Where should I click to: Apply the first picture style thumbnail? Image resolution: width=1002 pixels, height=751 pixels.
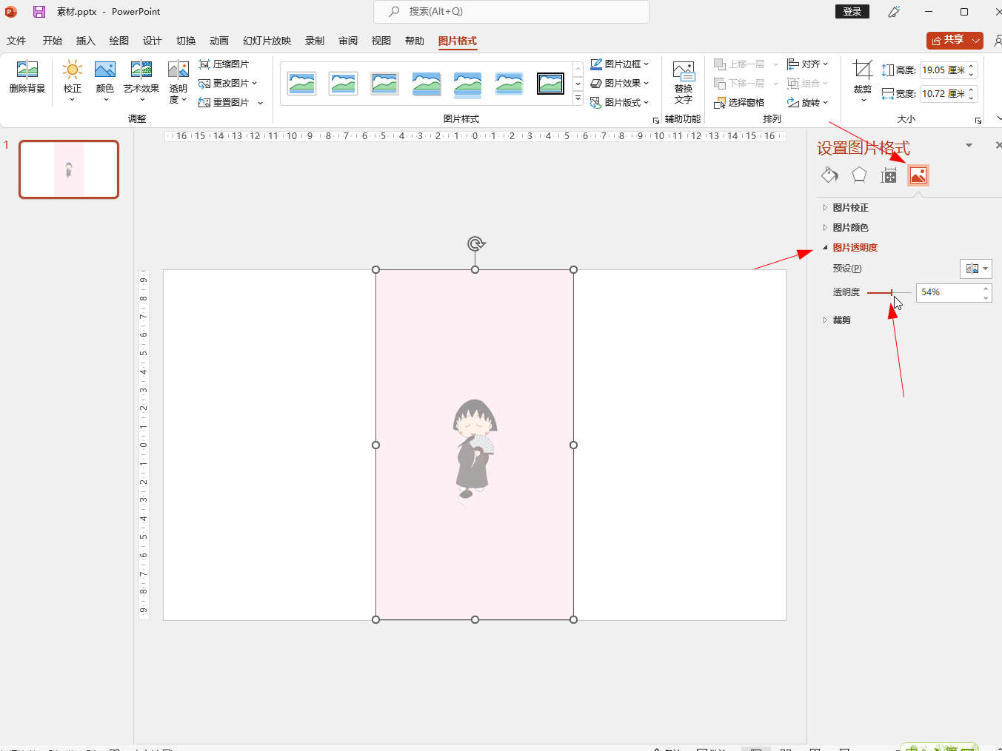coord(302,84)
